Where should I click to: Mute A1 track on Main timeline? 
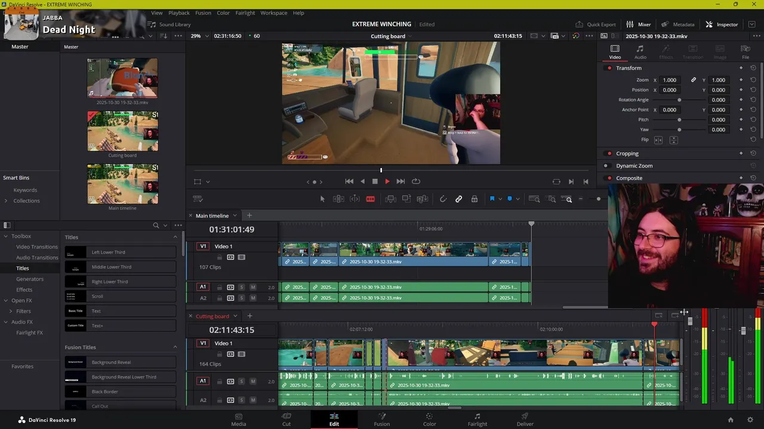tap(252, 287)
